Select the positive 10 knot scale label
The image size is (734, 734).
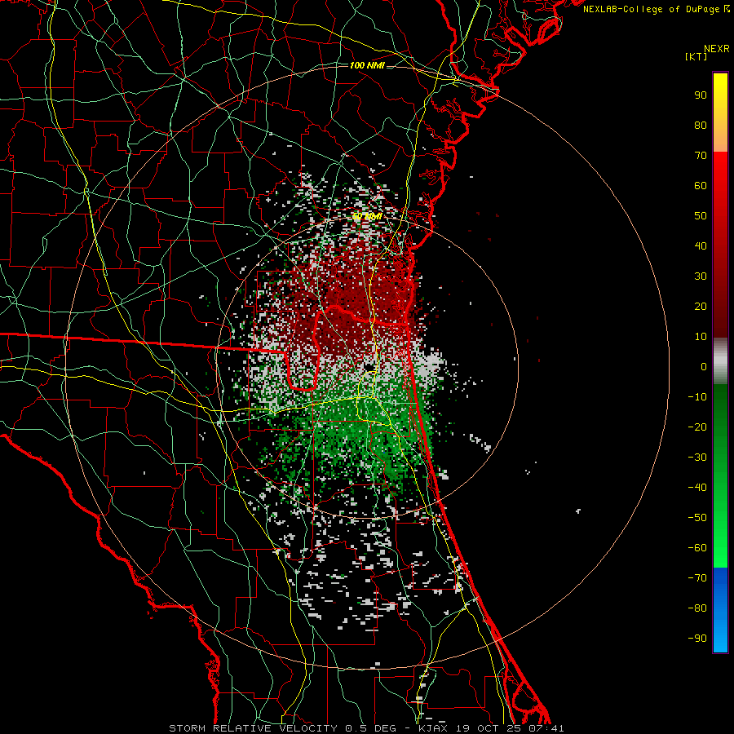(701, 337)
